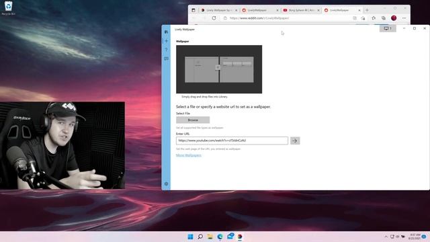Open the Help question mark icon in Lively

[166, 50]
